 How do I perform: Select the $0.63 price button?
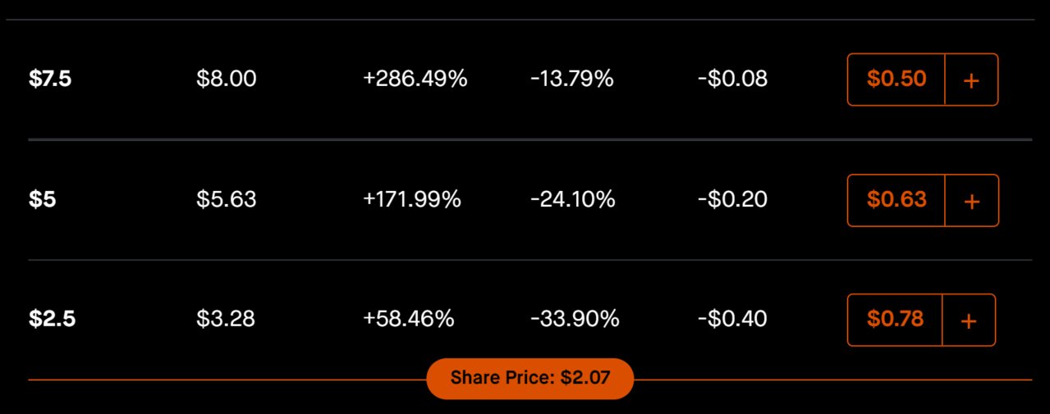tap(896, 200)
